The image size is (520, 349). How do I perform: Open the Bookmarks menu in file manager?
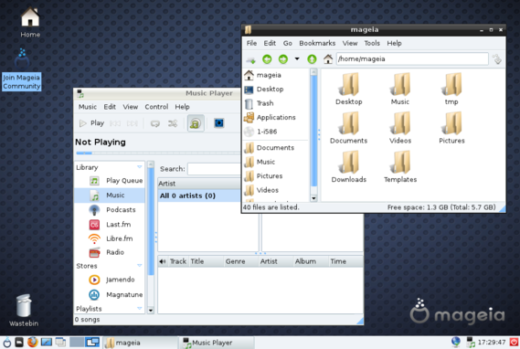(x=317, y=43)
